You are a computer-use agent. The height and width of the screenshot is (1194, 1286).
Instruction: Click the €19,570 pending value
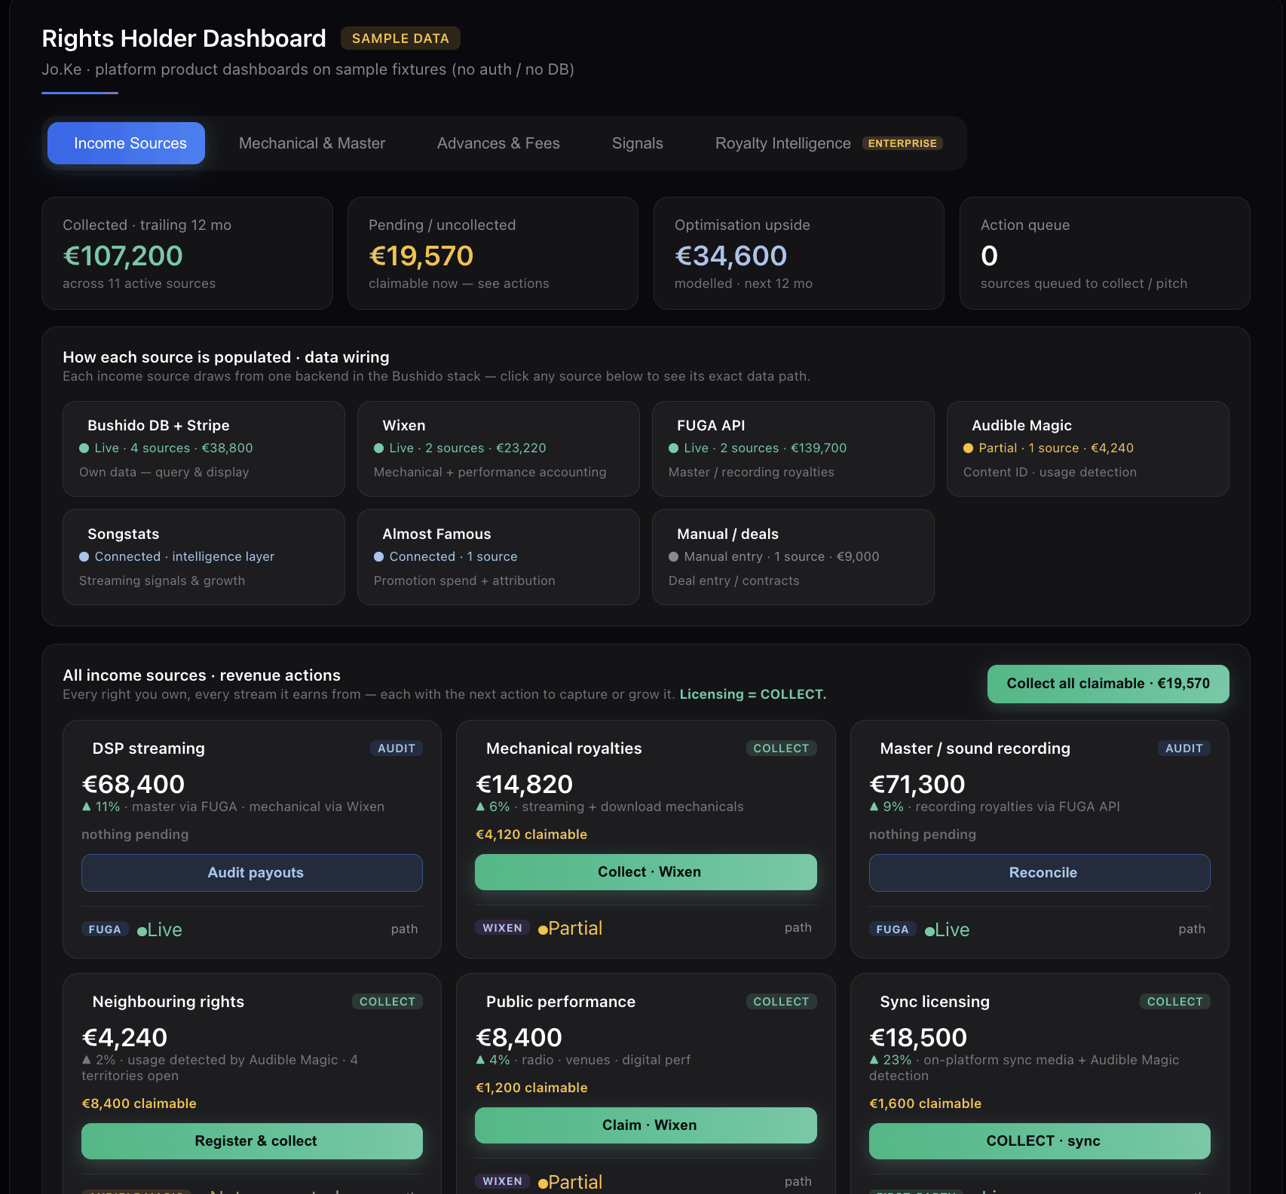point(421,256)
